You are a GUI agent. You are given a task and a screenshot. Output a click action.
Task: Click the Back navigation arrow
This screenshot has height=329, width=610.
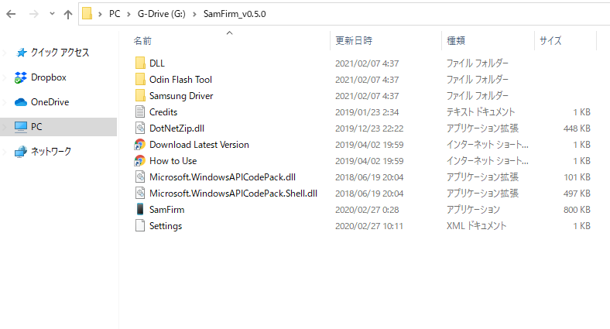pos(11,15)
